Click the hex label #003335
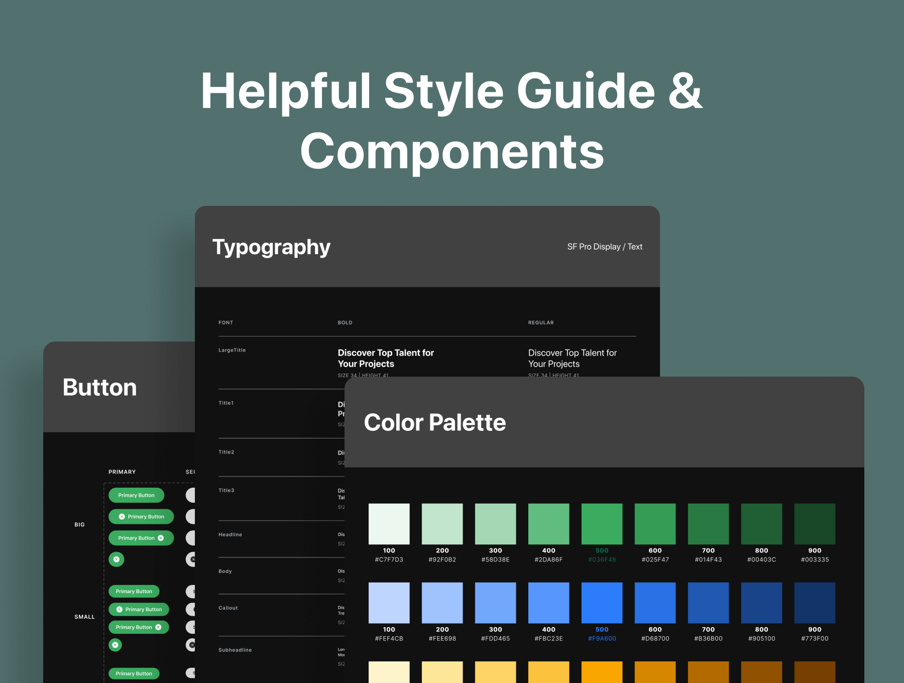 pos(815,559)
